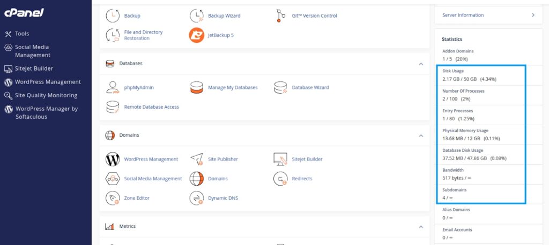Viewport: 549px width, 245px height.
Task: Click the Addon Domains statistic
Action: tap(458, 51)
